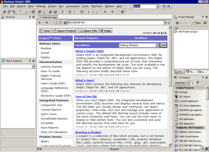
Task: Open the What's Delphi 2005 link
Action: tap(89, 51)
